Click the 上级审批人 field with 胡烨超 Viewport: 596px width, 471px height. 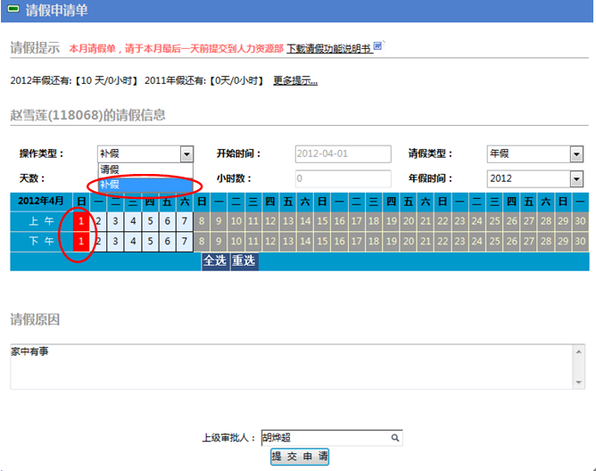331,438
